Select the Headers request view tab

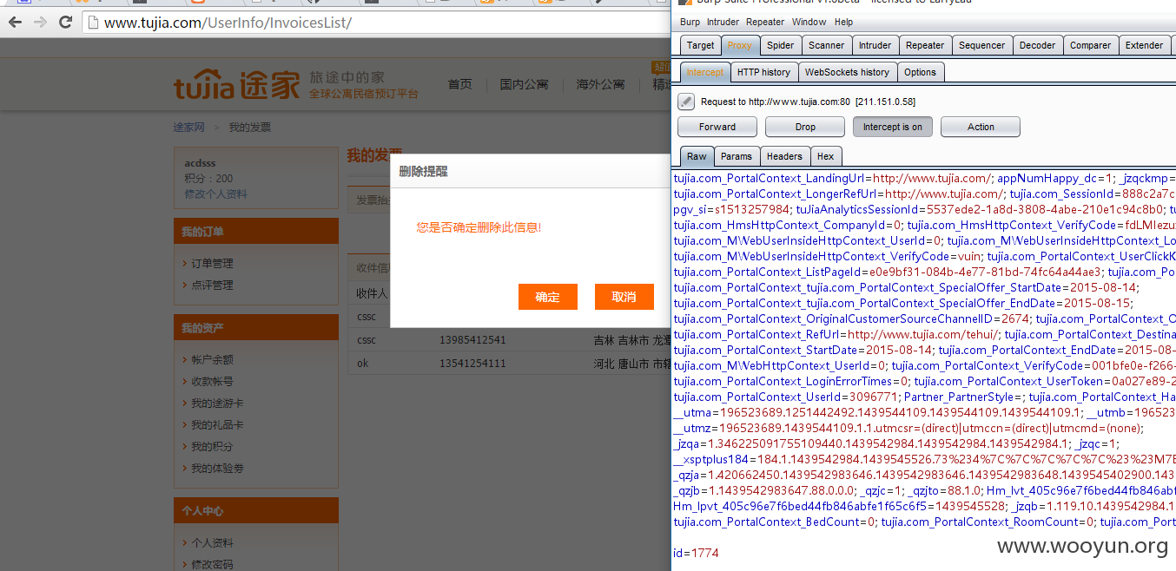tap(784, 156)
